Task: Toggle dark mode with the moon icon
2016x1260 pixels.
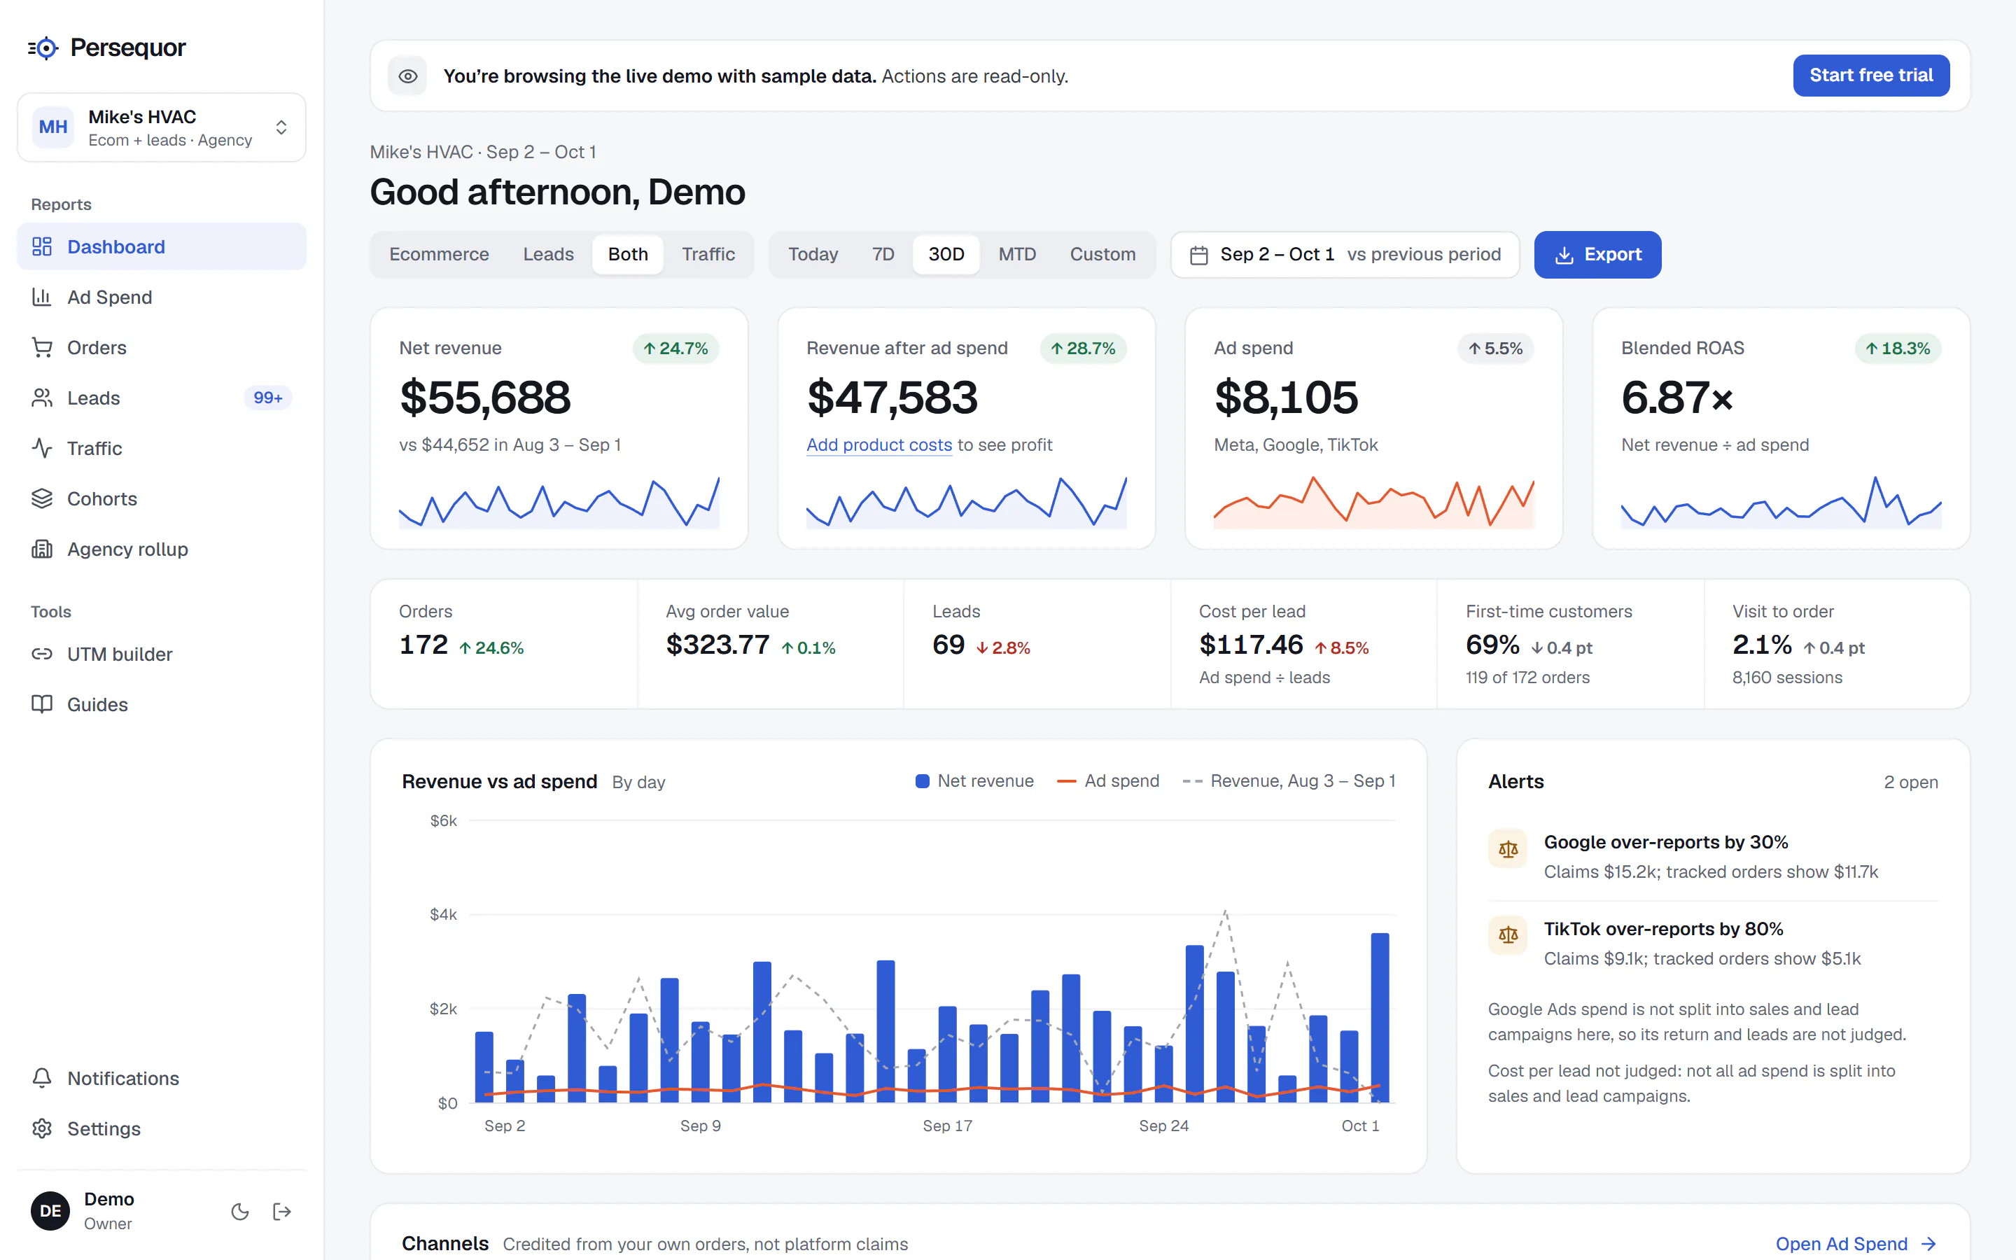Action: point(240,1212)
